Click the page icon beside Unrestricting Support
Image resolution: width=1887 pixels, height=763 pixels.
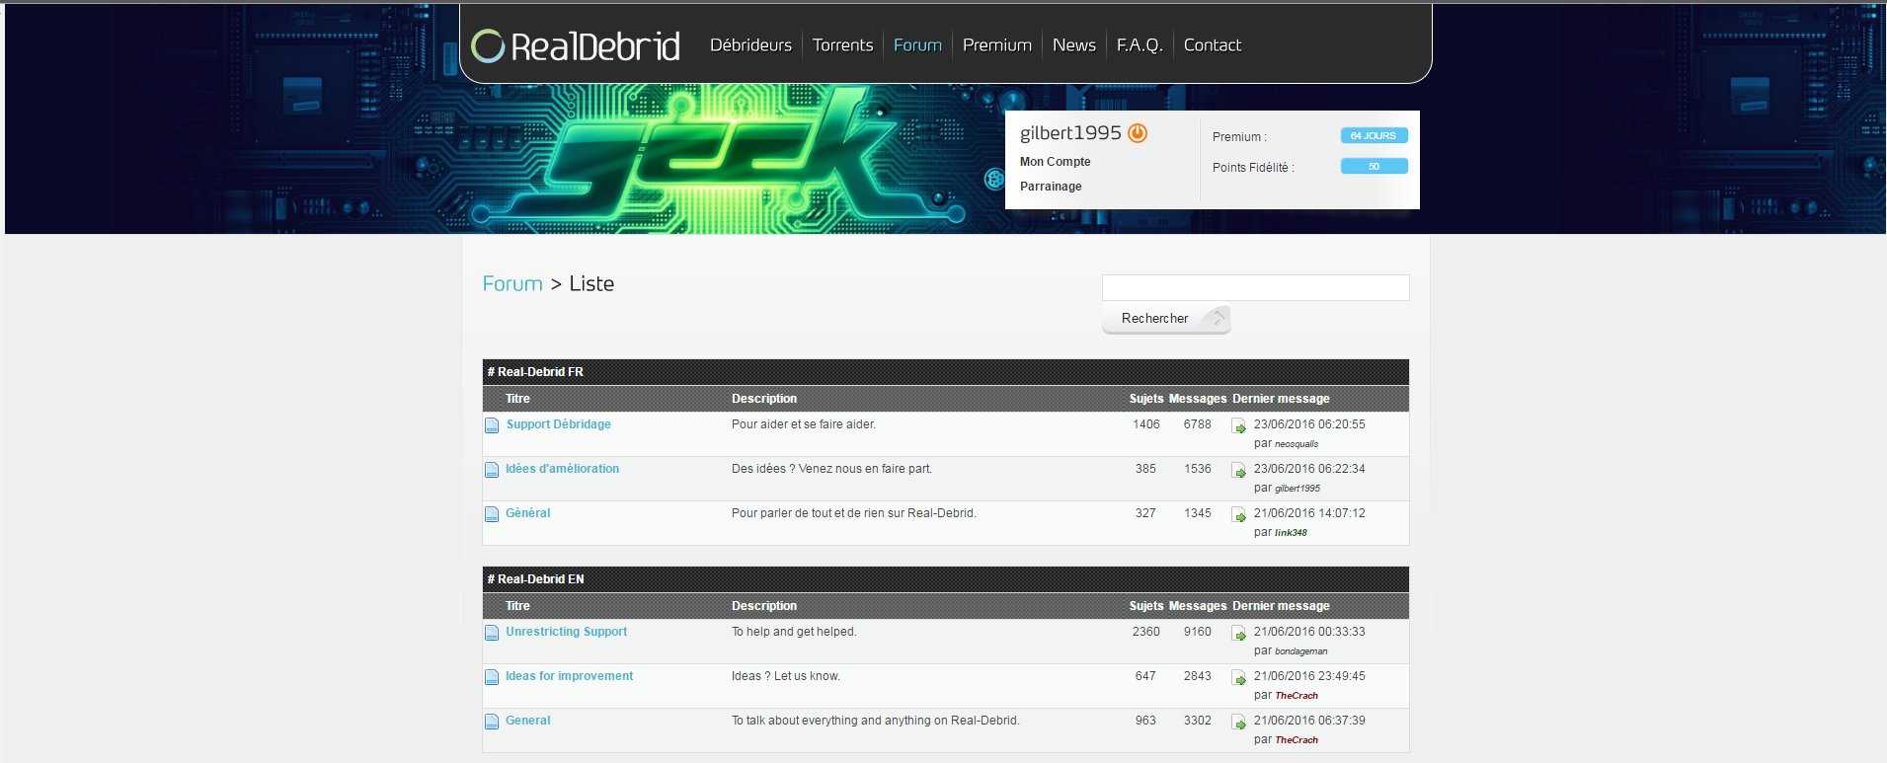pyautogui.click(x=492, y=633)
